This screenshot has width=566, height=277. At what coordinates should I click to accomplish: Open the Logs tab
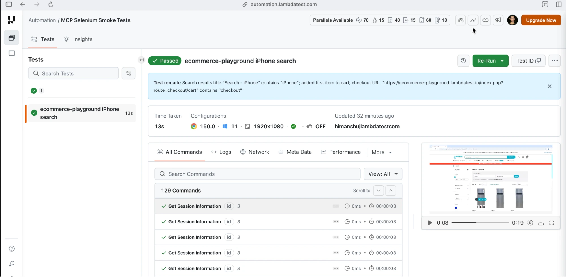coord(221,152)
